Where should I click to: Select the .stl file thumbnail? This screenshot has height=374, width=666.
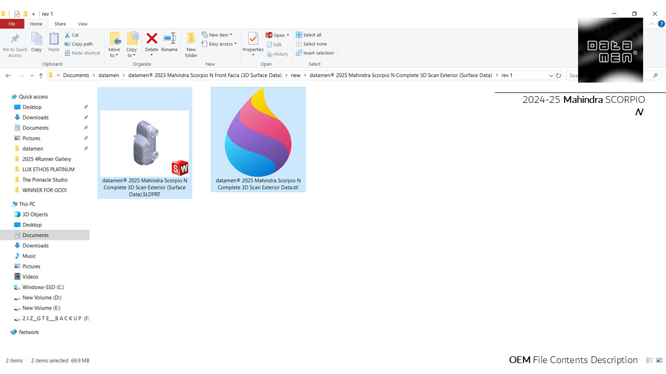pyautogui.click(x=258, y=140)
